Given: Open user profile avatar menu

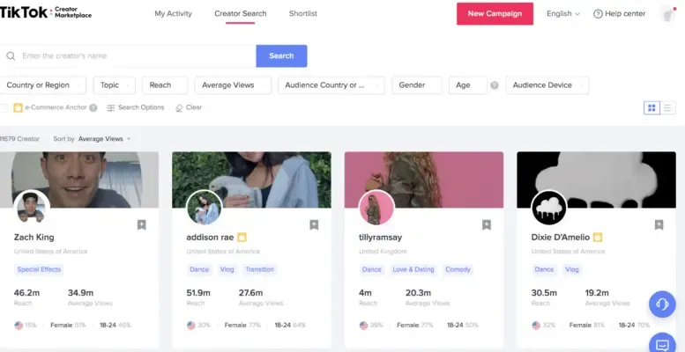Looking at the screenshot, I should (668, 14).
